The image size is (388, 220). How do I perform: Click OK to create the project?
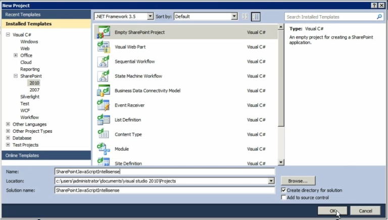[x=332, y=211]
